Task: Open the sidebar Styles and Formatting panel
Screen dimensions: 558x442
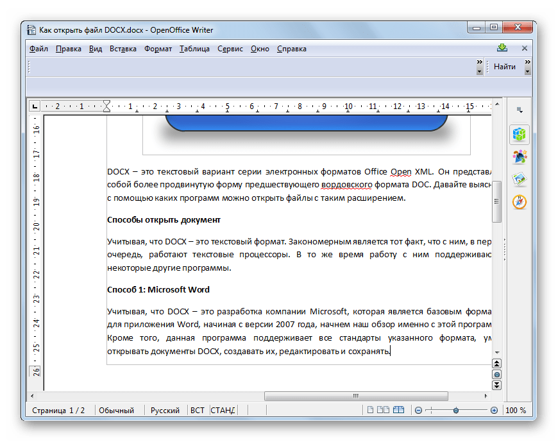Action: [x=520, y=157]
